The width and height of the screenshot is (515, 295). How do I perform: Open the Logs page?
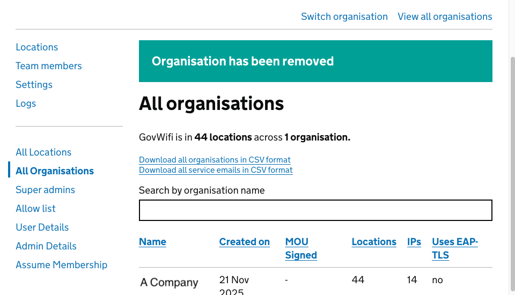[26, 104]
